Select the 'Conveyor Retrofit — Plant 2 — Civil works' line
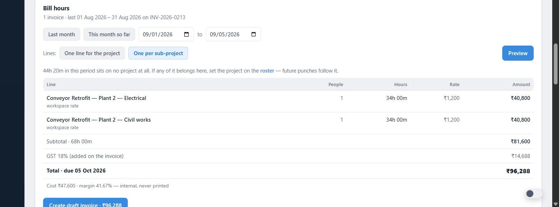This screenshot has width=559, height=207. pos(99,120)
